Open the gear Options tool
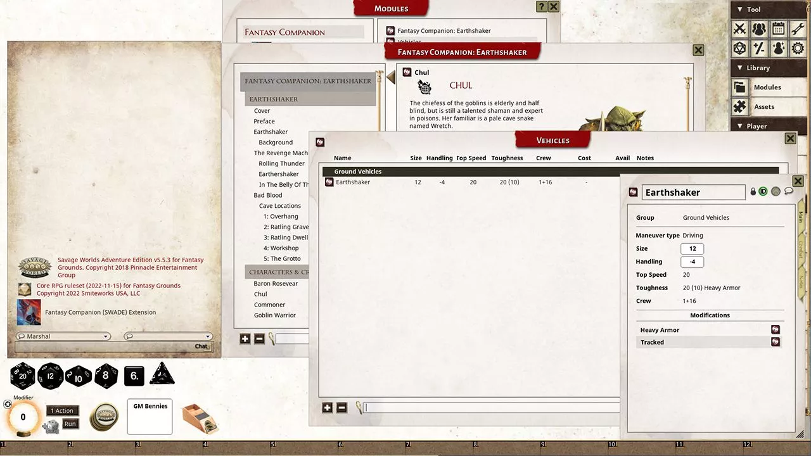Image resolution: width=811 pixels, height=456 pixels. (x=798, y=48)
